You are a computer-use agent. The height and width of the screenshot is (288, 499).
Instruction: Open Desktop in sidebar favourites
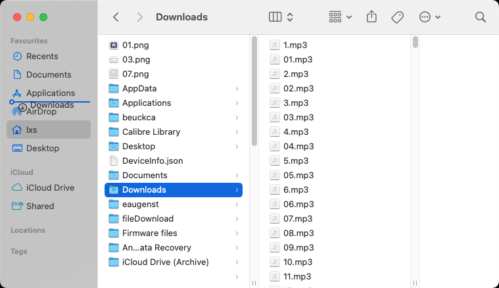[x=49, y=149]
